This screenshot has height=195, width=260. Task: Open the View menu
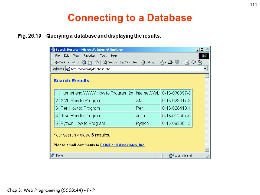point(76,56)
